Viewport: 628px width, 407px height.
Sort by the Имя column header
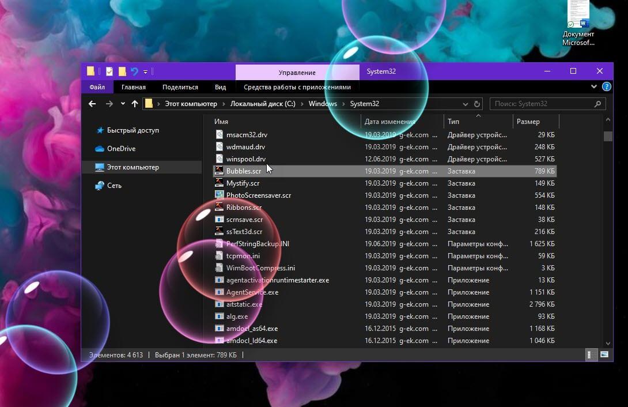[x=221, y=122]
